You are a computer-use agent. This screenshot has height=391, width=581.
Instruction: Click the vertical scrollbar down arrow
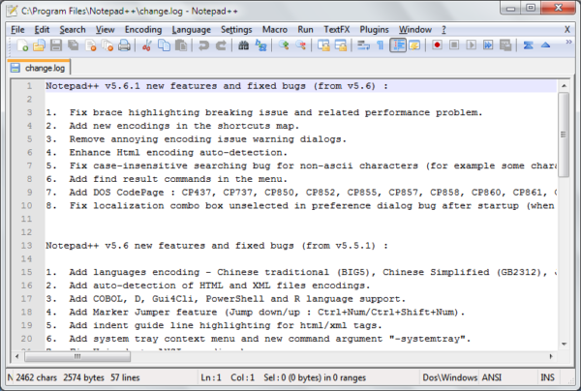[x=566, y=357]
